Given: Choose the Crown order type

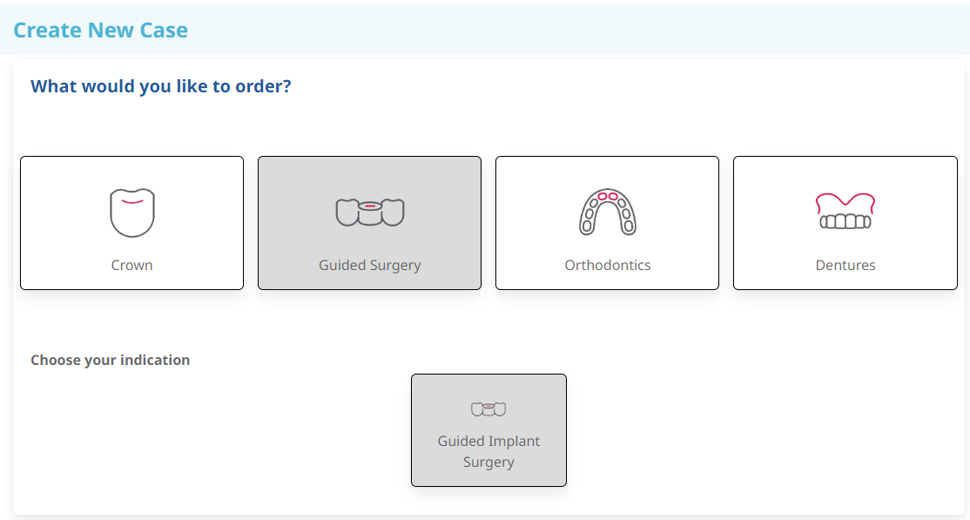Looking at the screenshot, I should click(131, 222).
